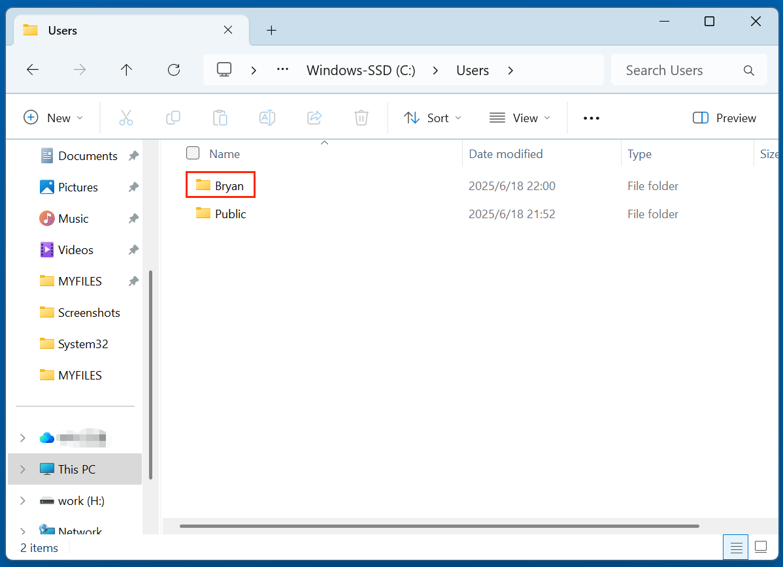The width and height of the screenshot is (783, 567).
Task: Go up one folder level
Action: coord(126,70)
